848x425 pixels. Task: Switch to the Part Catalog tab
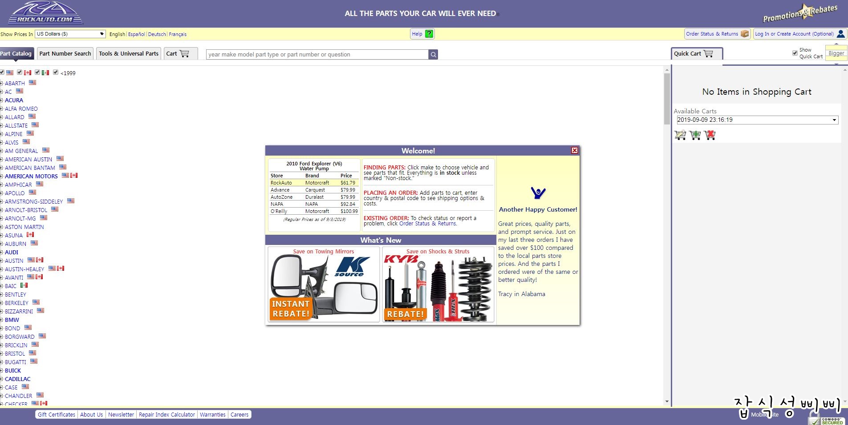pos(16,53)
